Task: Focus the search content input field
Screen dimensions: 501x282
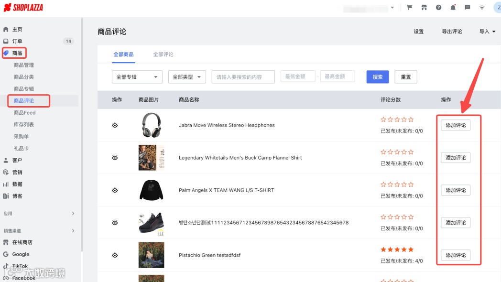Action: click(243, 77)
